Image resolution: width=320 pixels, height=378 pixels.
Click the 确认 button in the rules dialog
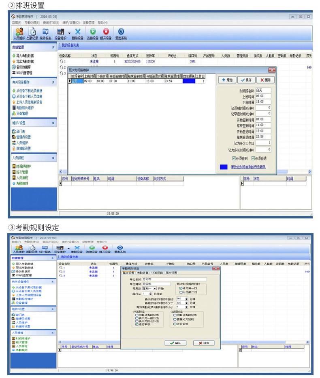tap(175, 343)
